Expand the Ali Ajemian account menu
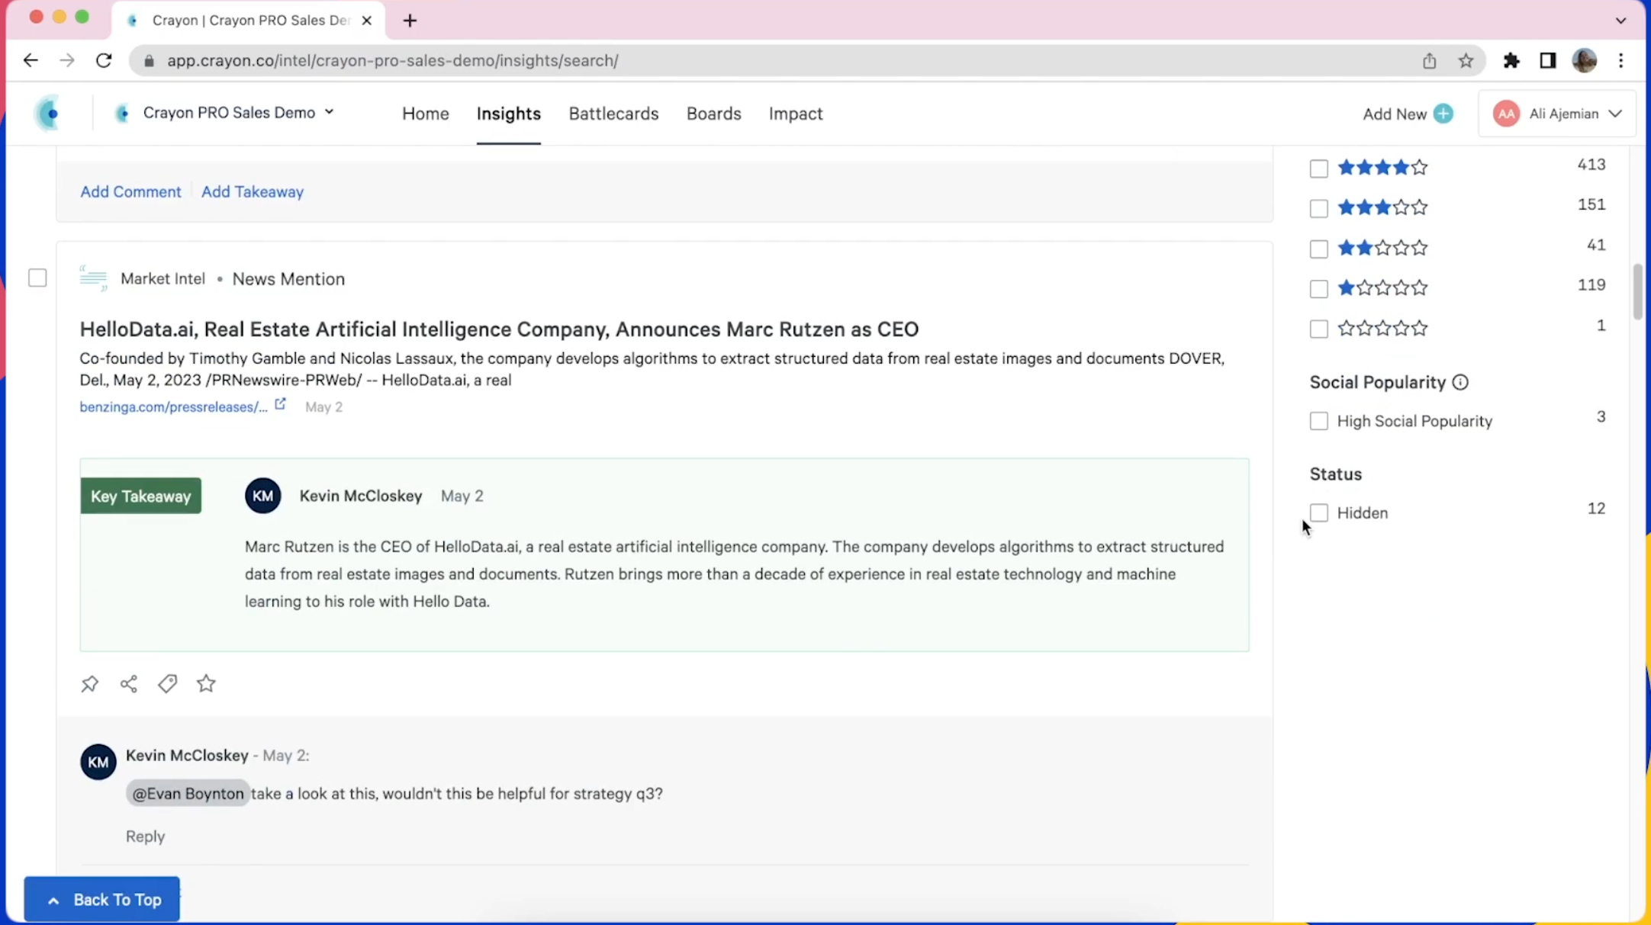This screenshot has width=1651, height=925. pyautogui.click(x=1557, y=114)
